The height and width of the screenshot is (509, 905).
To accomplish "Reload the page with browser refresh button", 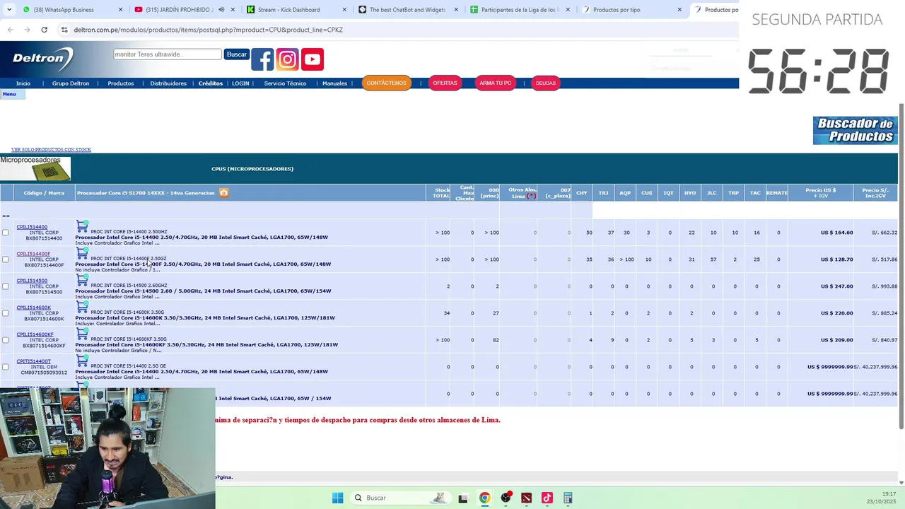I will coord(44,30).
